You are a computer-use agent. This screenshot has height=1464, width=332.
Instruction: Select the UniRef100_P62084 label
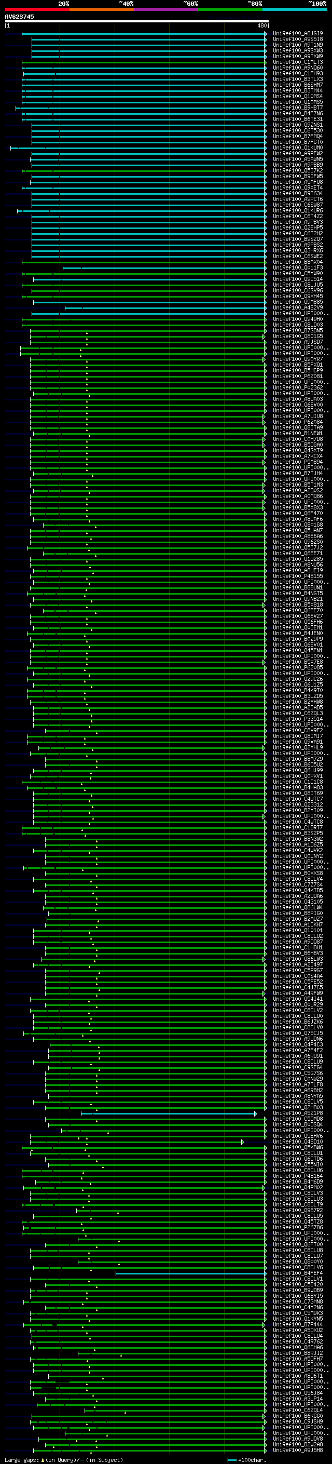[298, 422]
